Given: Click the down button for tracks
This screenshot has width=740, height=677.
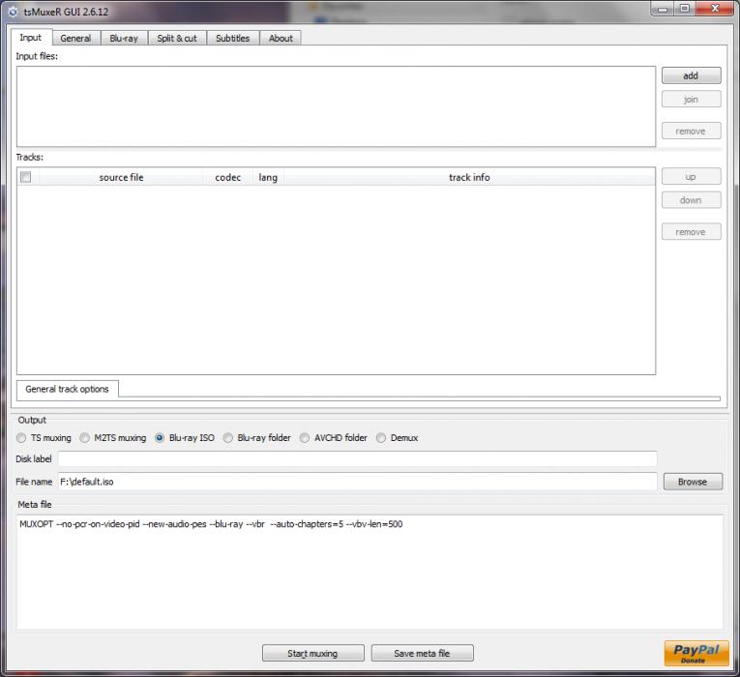Looking at the screenshot, I should (691, 200).
